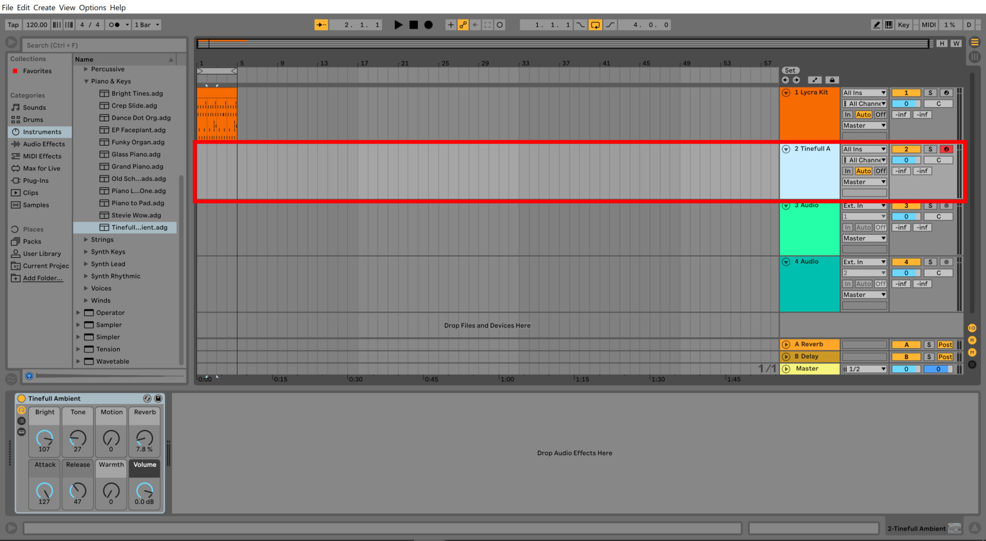
Task: Toggle Computer MIDI Keyboard icon
Action: click(x=889, y=25)
